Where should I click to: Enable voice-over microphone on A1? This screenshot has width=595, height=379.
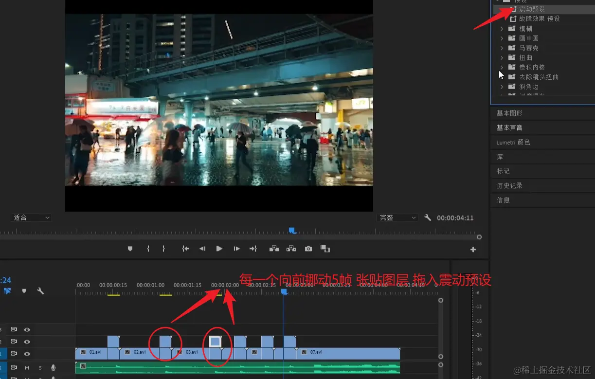(x=54, y=368)
